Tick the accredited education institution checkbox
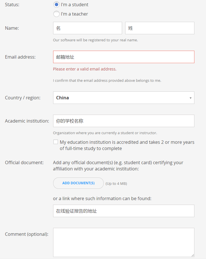Viewport: 206px width, 259px height. pyautogui.click(x=56, y=142)
